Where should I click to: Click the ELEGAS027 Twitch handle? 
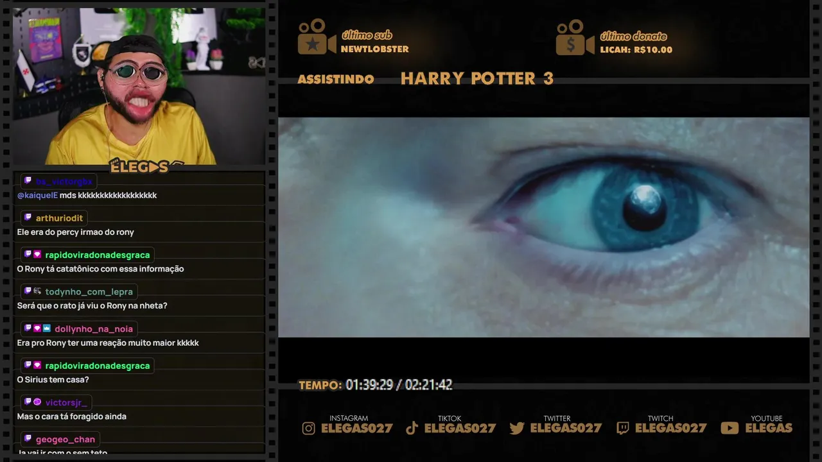click(671, 428)
